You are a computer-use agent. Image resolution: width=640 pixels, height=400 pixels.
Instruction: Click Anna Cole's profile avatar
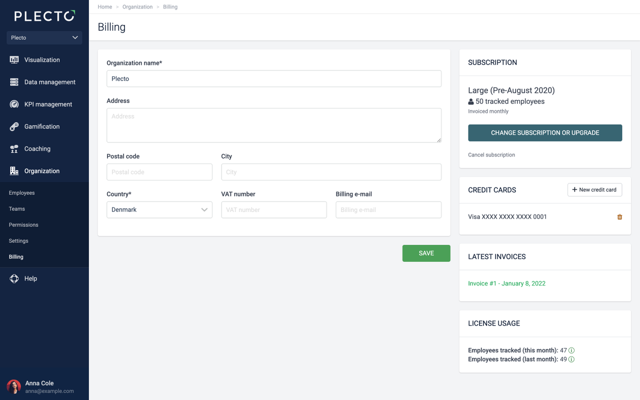[14, 386]
